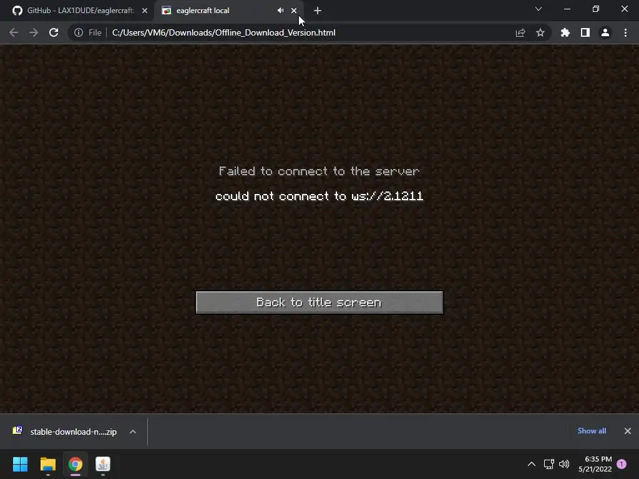The image size is (639, 479).
Task: Show all downloads link
Action: click(592, 431)
